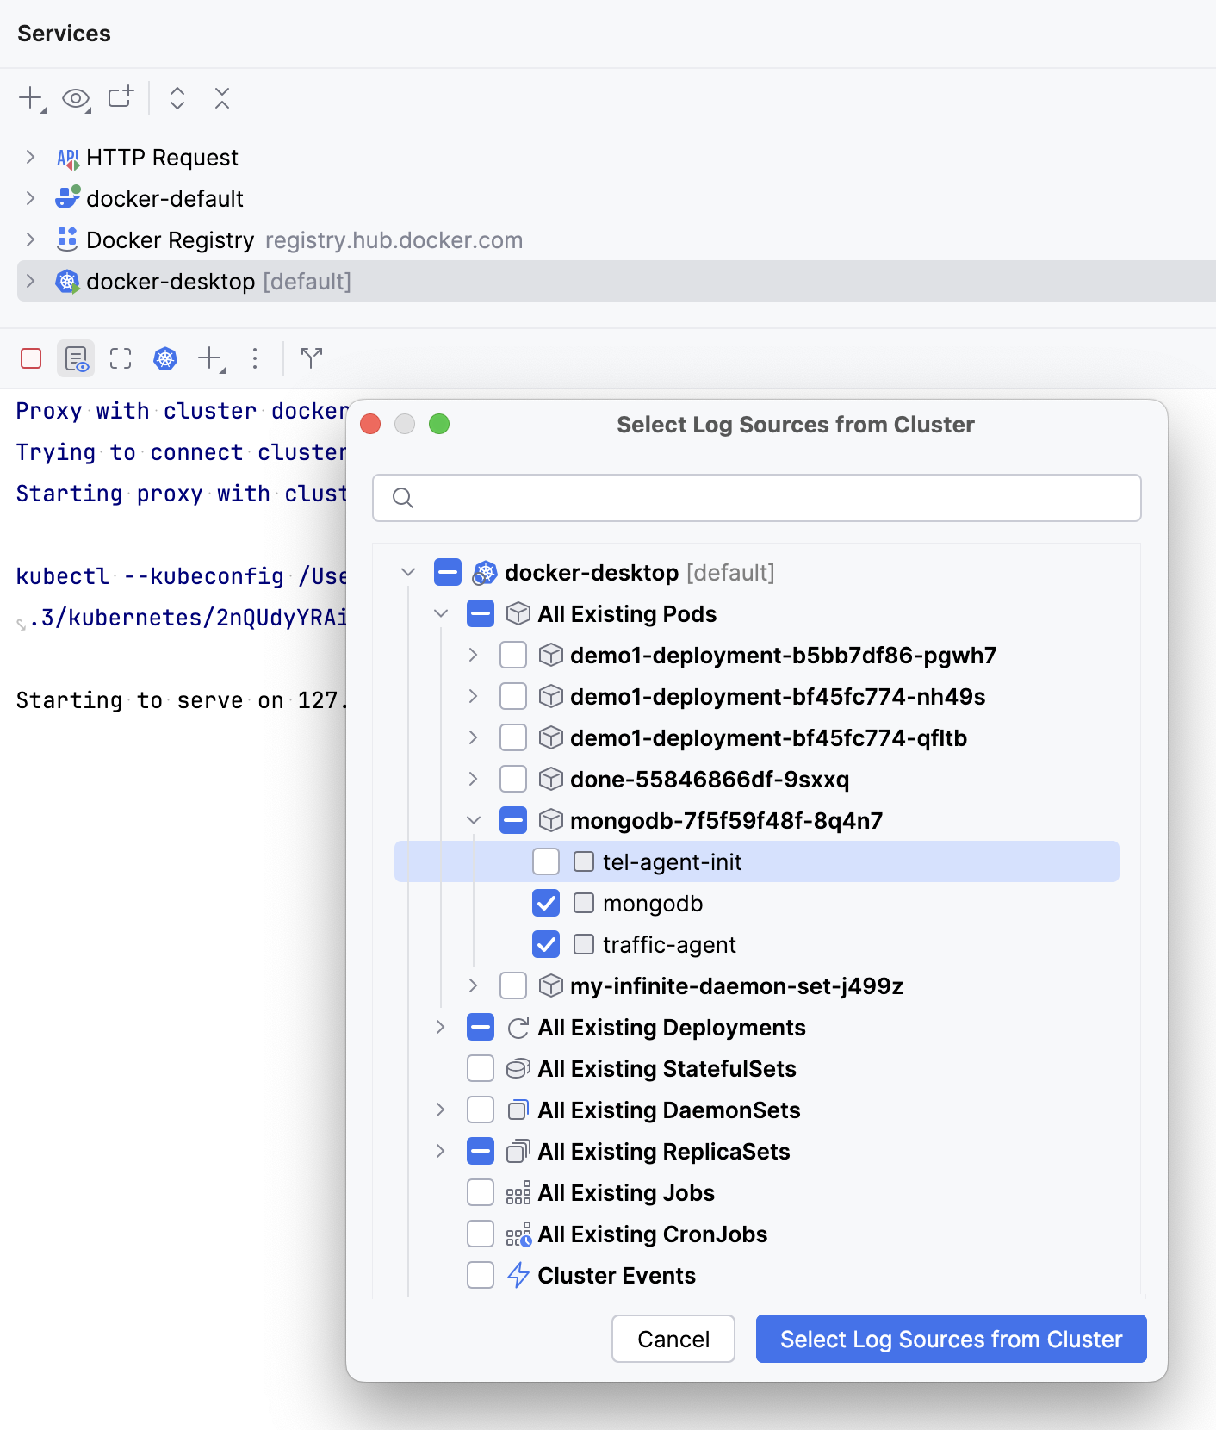Uncheck the mongodb container checkbox
Viewport: 1216px width, 1430px height.
click(x=546, y=903)
